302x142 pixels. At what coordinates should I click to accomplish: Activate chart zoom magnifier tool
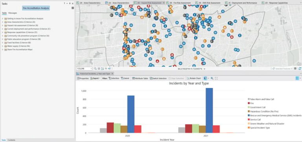212,78
